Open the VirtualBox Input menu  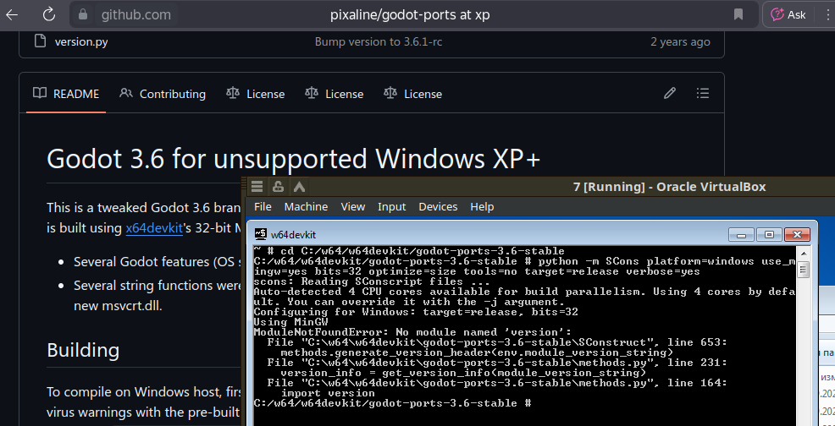coord(392,206)
